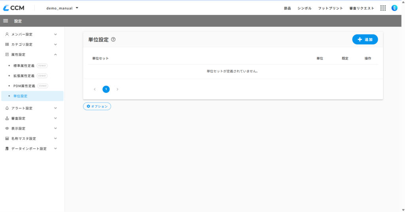Expand アラート設定 chevron
The image size is (405, 212).
point(55,108)
